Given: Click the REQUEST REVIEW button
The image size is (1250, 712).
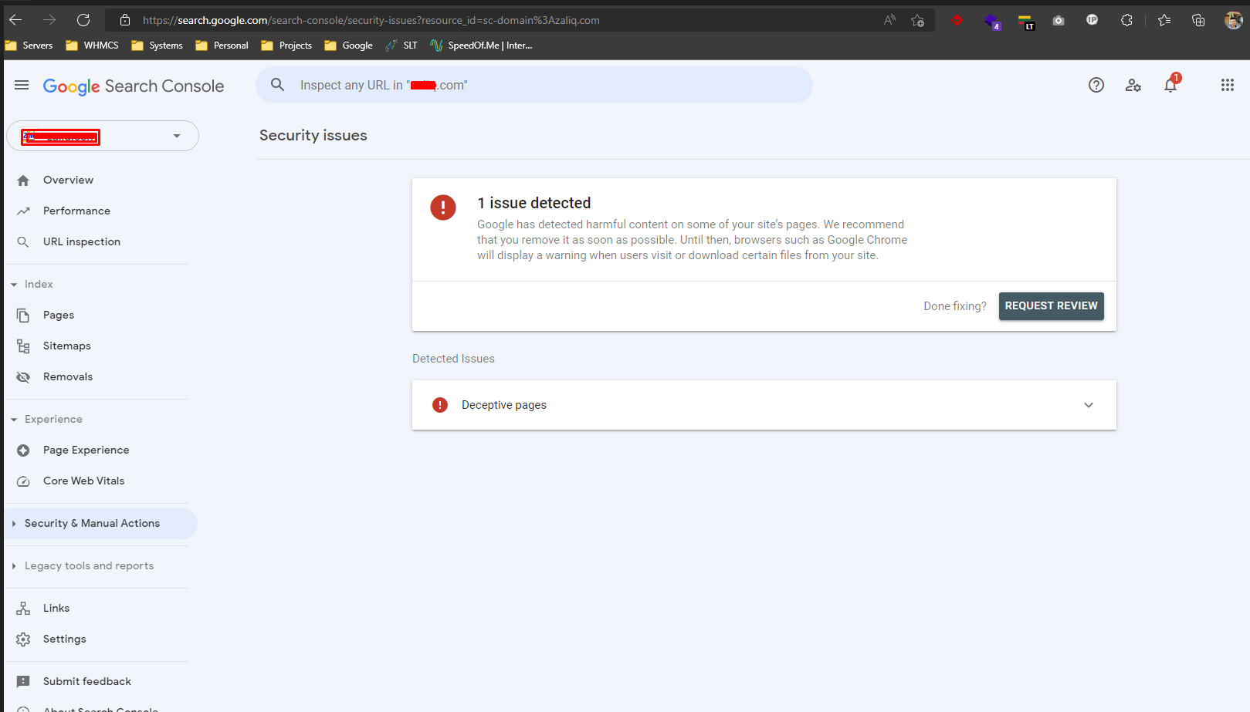Looking at the screenshot, I should tap(1051, 305).
